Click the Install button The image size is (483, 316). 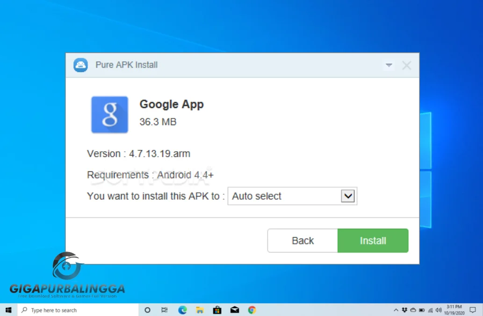[x=373, y=240]
